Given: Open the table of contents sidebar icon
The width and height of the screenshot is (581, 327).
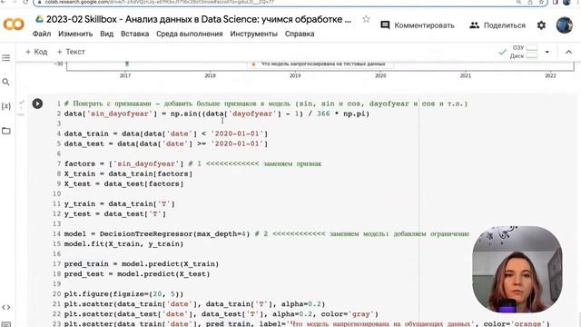Looking at the screenshot, I should [x=6, y=58].
